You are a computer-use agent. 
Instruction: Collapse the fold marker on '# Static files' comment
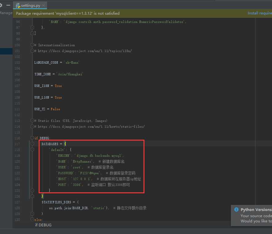tap(32, 121)
